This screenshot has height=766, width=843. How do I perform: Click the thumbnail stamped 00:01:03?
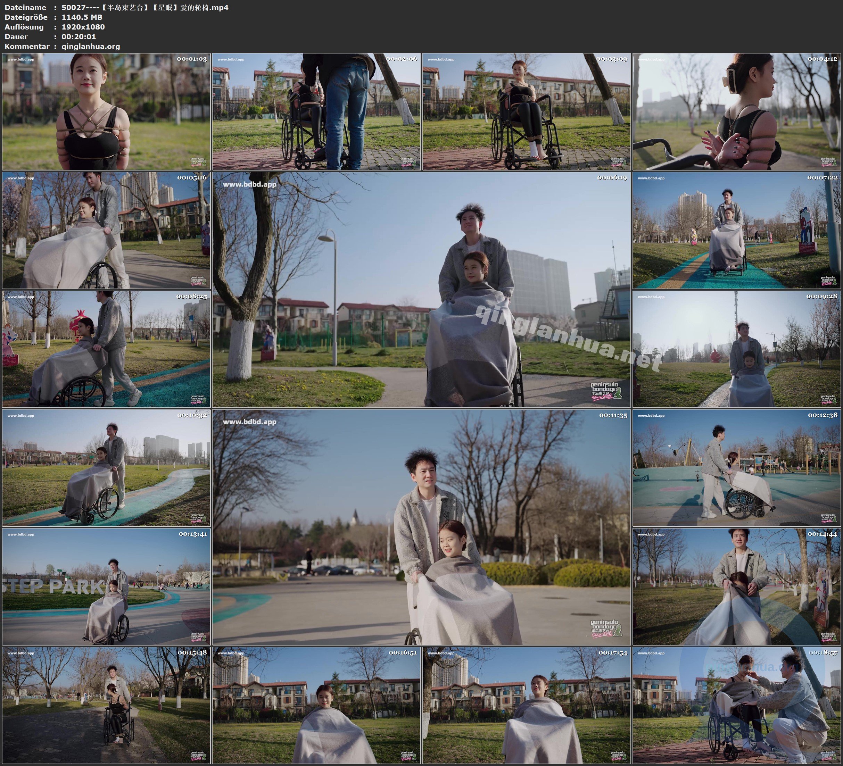click(x=106, y=112)
